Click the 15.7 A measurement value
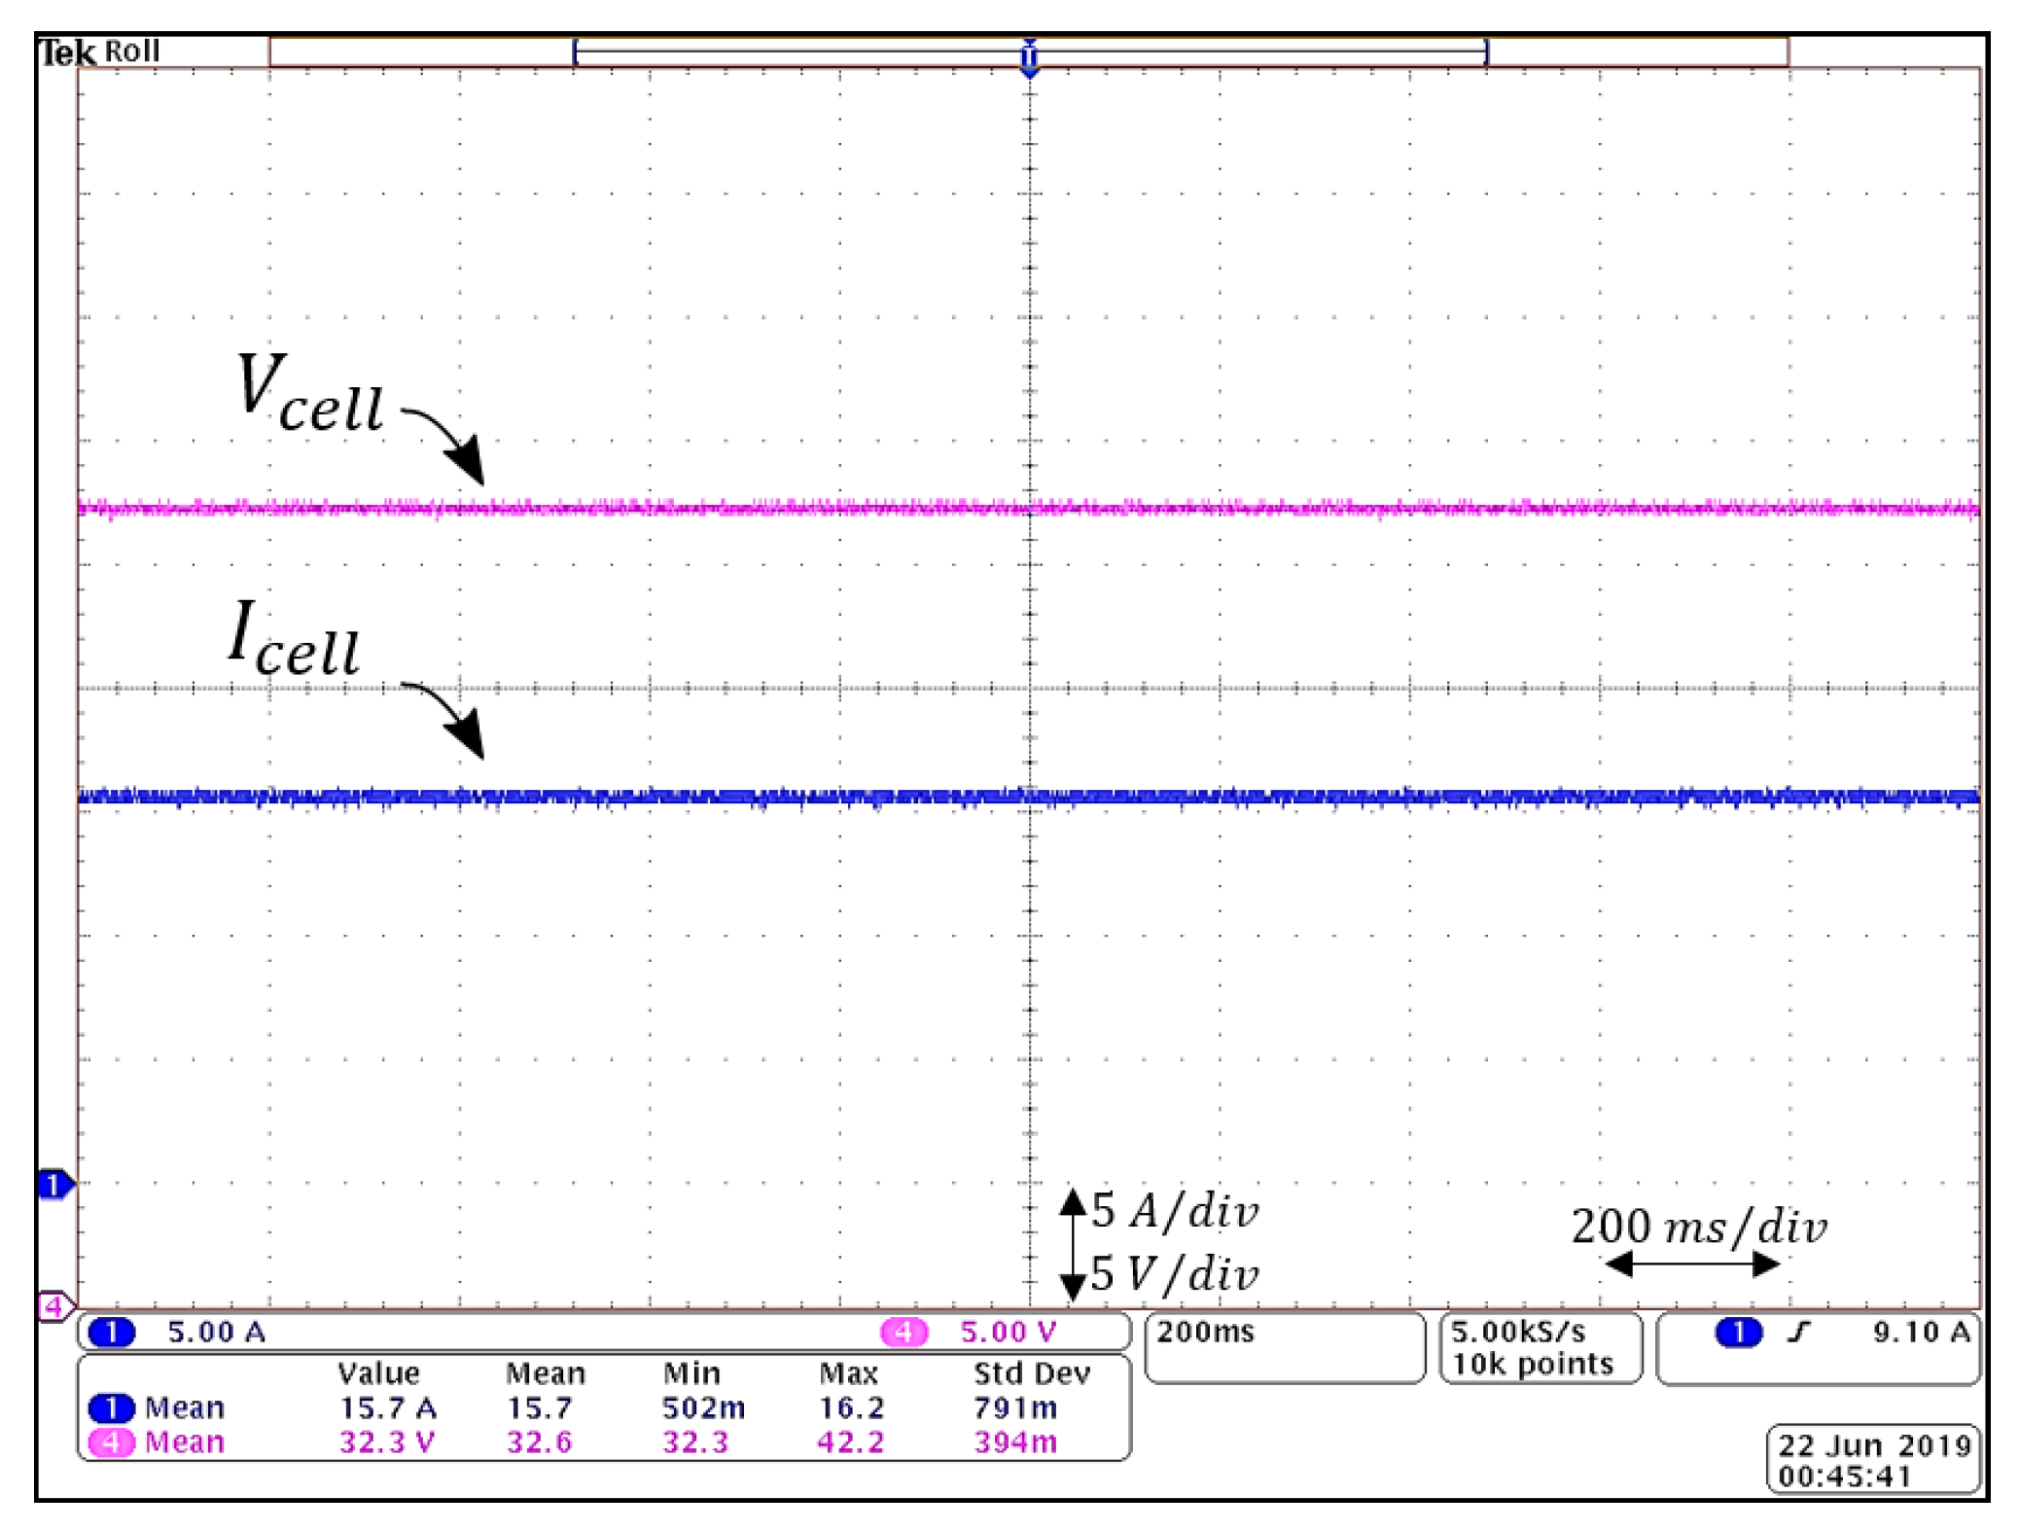Viewport: 2019px width, 1531px height. tap(387, 1407)
